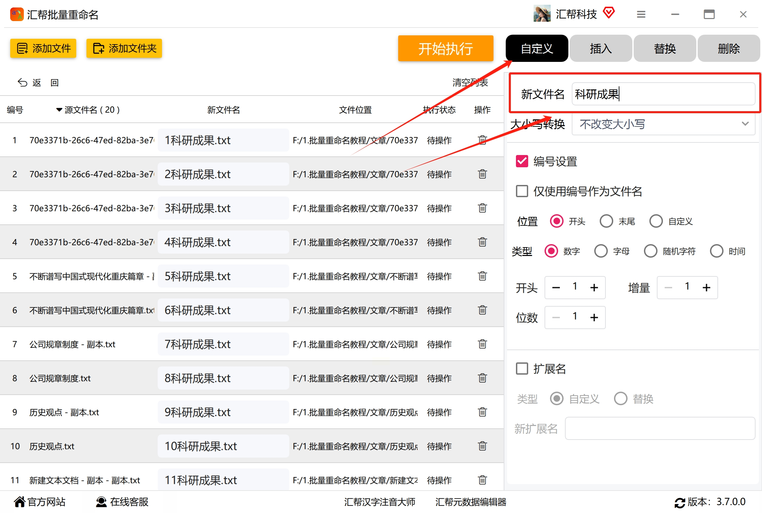Remove 历史观点.txt with trash icon
The image size is (762, 513).
(482, 446)
